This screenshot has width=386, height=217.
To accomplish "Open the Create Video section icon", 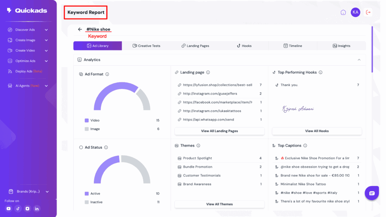I will coord(9,50).
